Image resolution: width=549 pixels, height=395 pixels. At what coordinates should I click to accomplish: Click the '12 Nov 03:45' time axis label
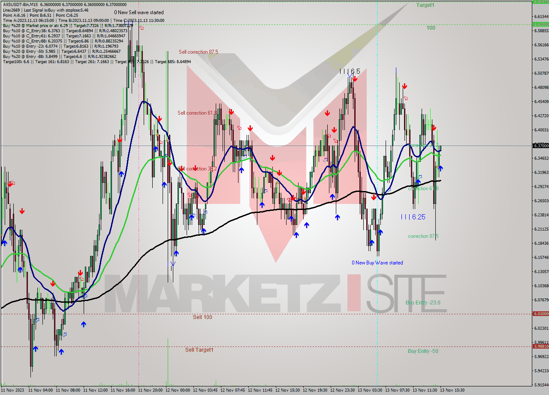tap(205, 390)
